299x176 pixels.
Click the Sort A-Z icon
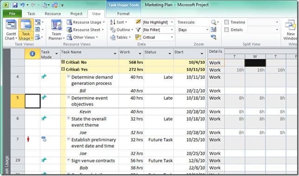coord(112,22)
